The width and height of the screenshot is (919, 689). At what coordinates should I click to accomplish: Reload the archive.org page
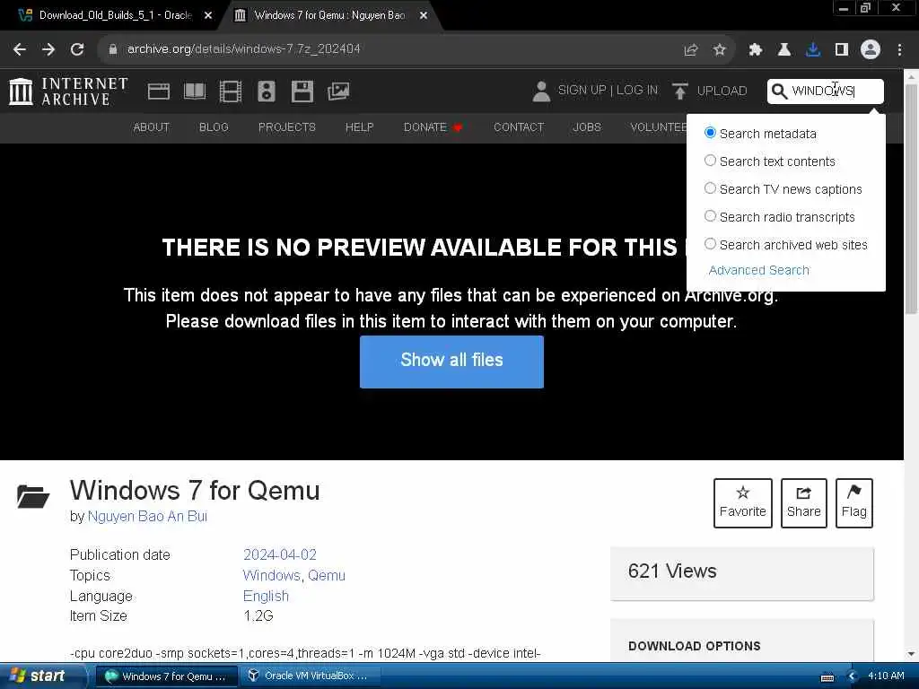[x=77, y=49]
